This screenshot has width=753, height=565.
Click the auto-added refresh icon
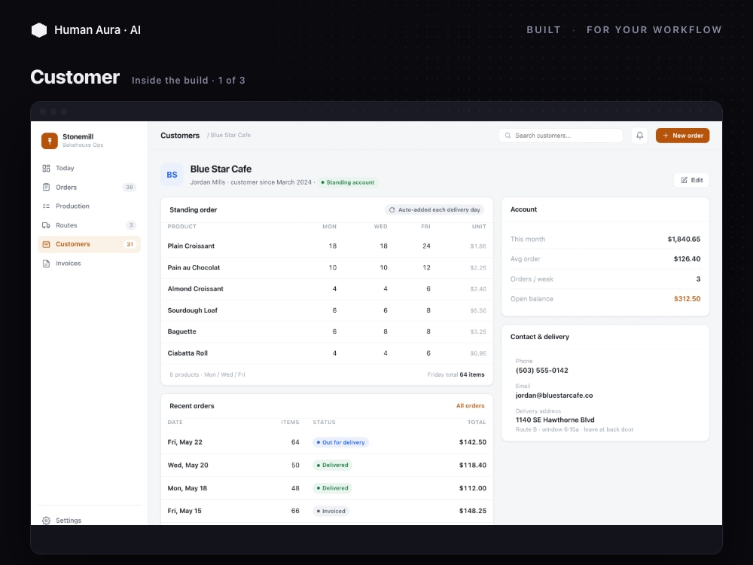point(392,210)
